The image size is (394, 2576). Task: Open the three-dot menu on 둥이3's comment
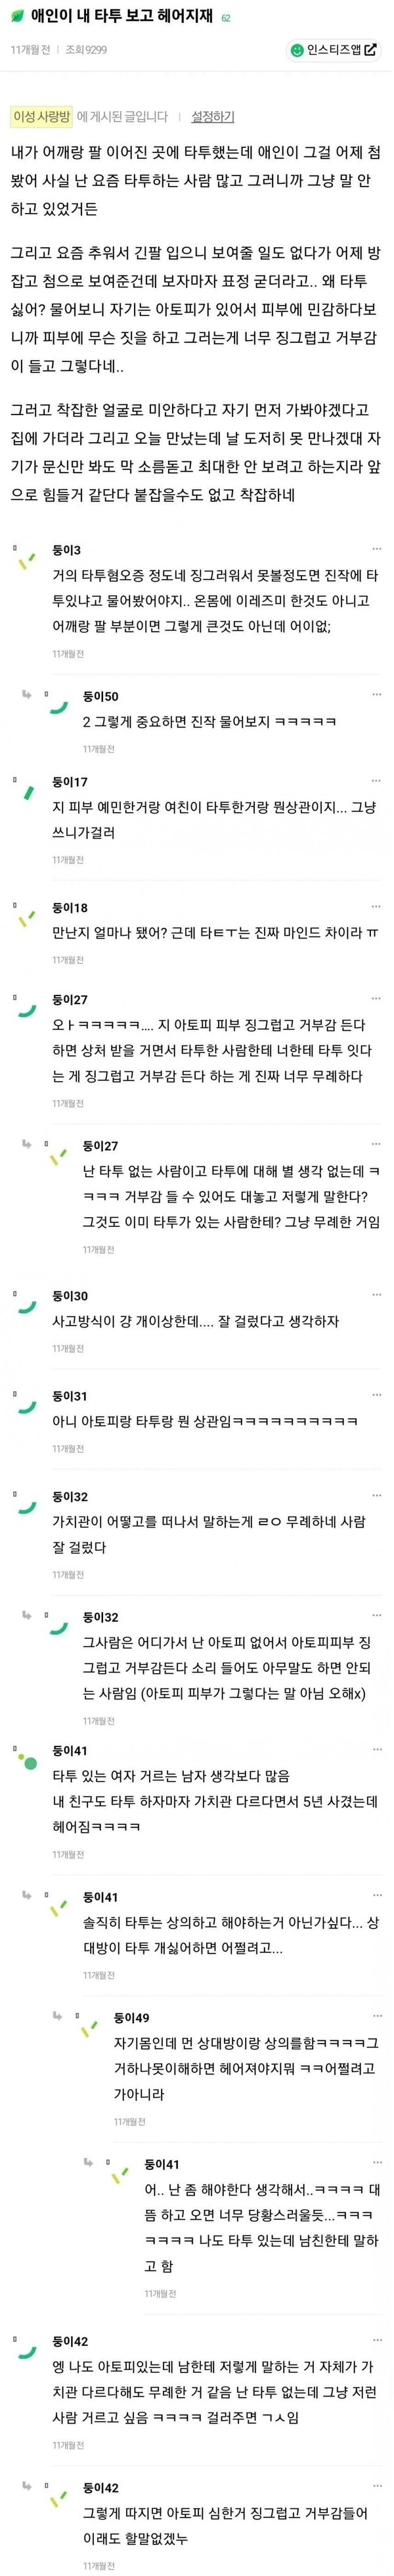376,549
